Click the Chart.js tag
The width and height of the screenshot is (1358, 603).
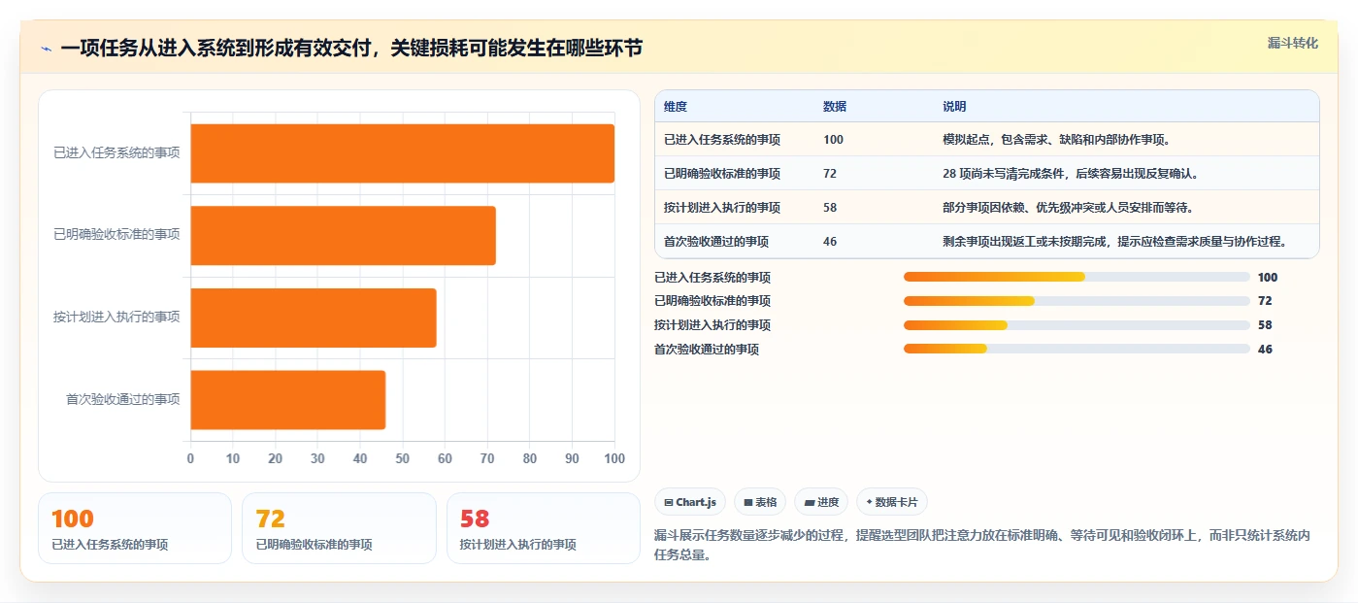pyautogui.click(x=690, y=502)
